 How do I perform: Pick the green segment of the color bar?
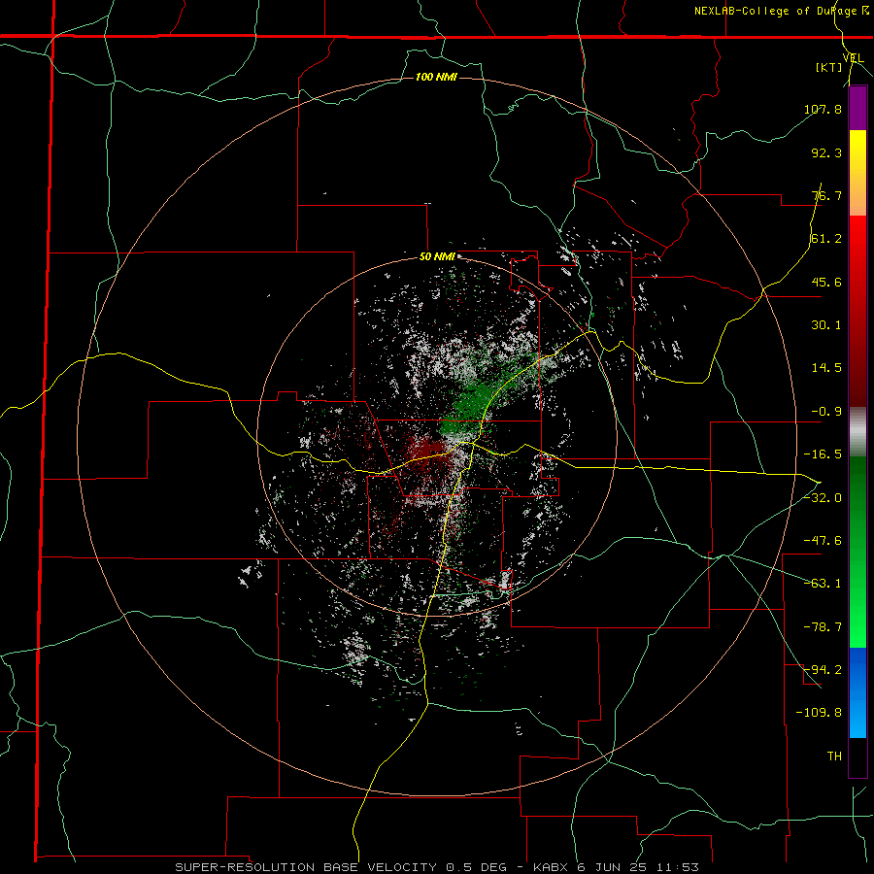point(857,552)
